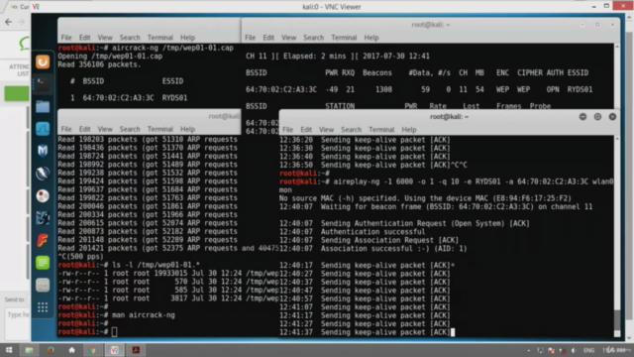Viewport: 634px width, 357px height.
Task: Open Terminal menu in ARP requests terminal
Action: click(x=160, y=129)
